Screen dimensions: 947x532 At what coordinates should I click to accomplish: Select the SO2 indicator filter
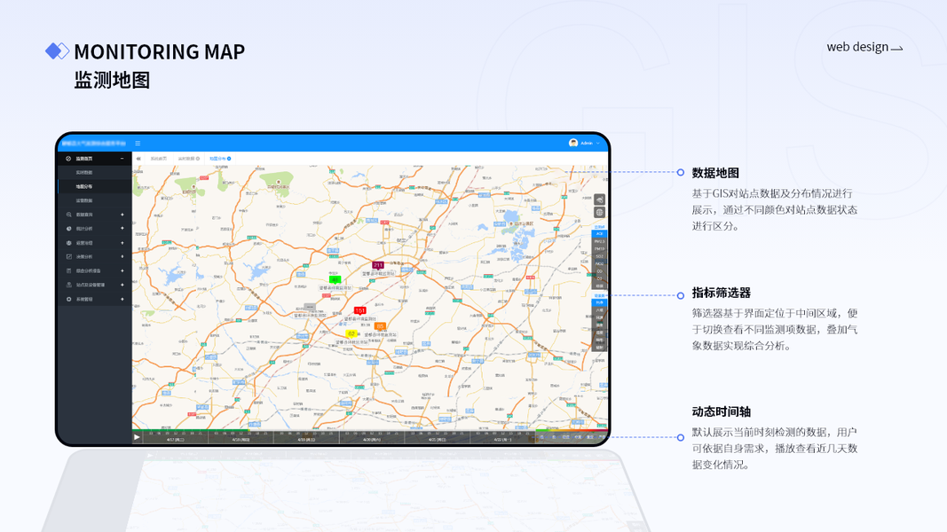pyautogui.click(x=599, y=256)
